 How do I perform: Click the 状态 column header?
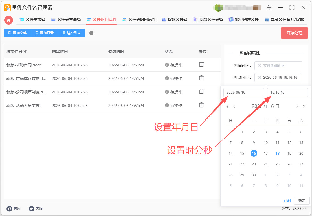[x=168, y=52]
